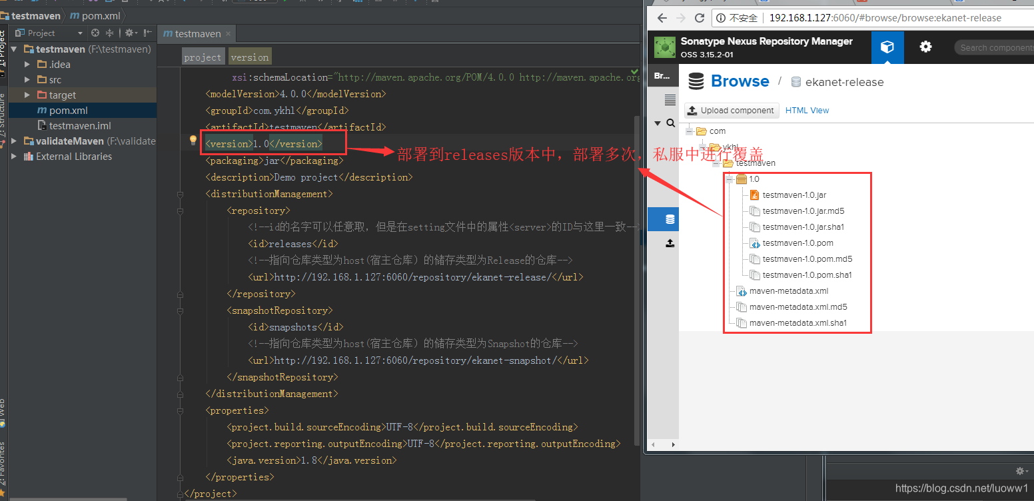Select testmaven-1.0.pom.md5 in Nexus tree

tap(807, 259)
